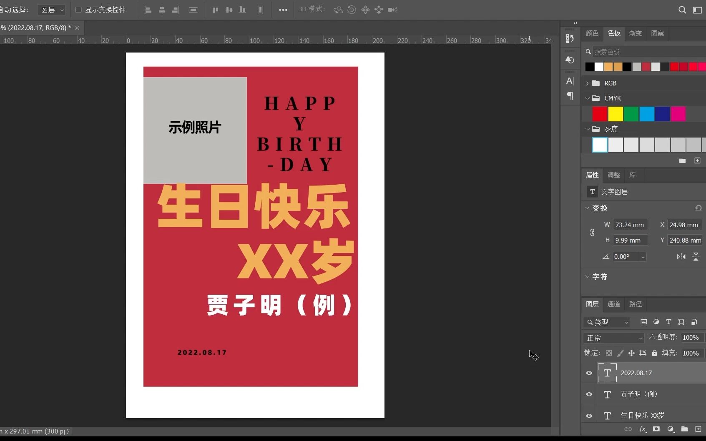Open the Character panel icon in dock

pos(570,81)
